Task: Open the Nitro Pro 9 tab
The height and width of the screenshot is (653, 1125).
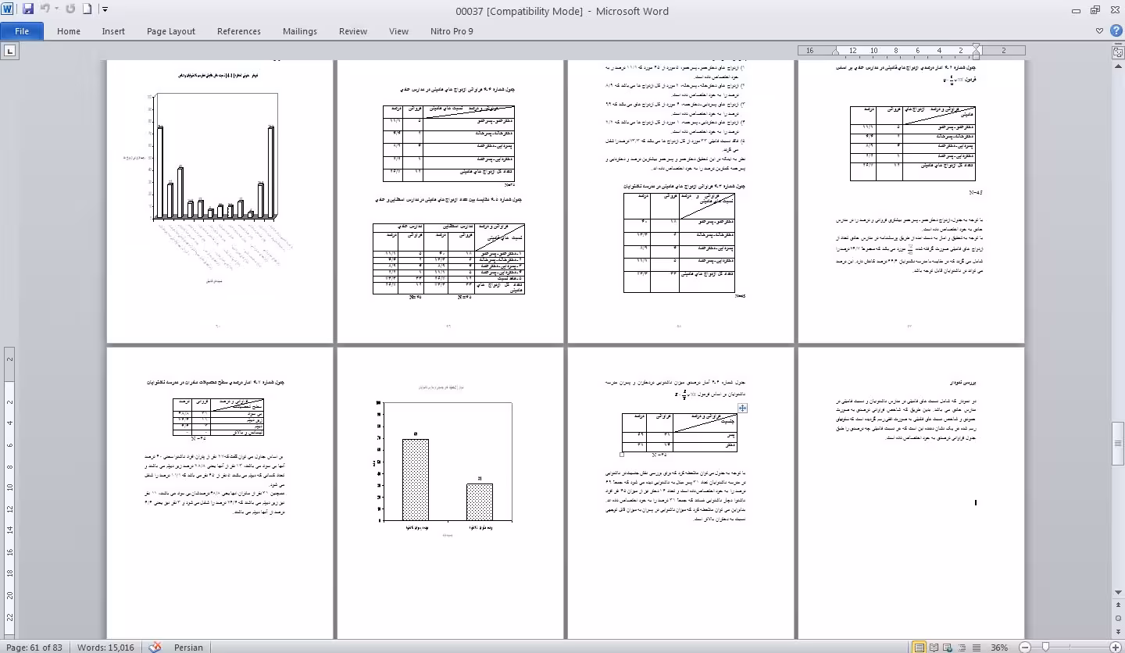Action: click(452, 31)
